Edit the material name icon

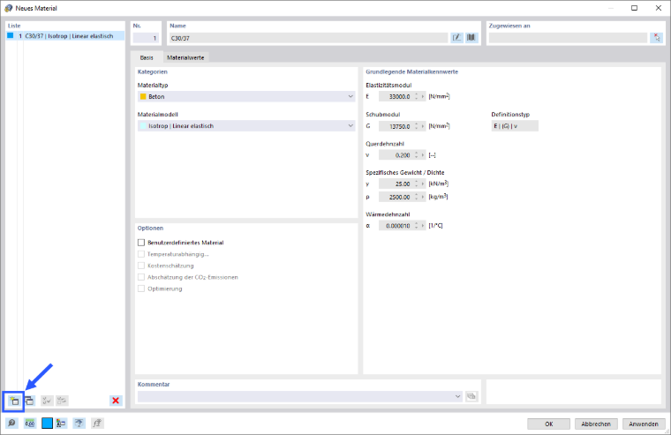coord(457,38)
